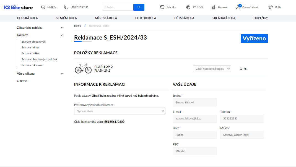Click the FLASH 29 2 bike thumbnail
The image size is (296, 167).
(x=83, y=68)
